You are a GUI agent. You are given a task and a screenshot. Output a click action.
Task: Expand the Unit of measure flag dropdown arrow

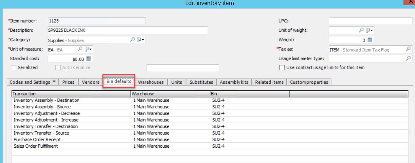click(91, 49)
